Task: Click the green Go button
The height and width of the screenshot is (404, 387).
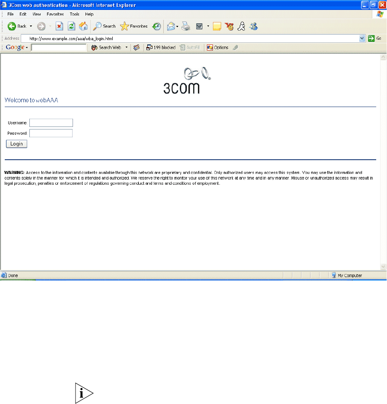Action: tap(374, 38)
